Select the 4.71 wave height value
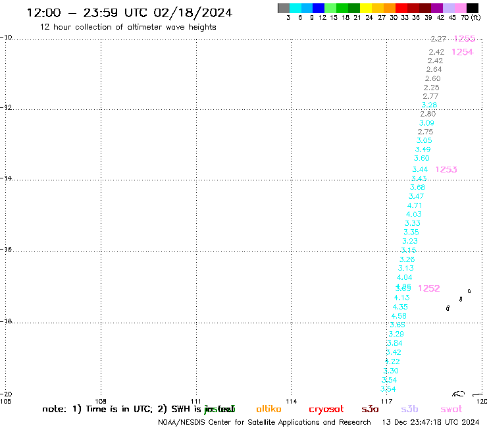The width and height of the screenshot is (487, 428). [x=415, y=205]
